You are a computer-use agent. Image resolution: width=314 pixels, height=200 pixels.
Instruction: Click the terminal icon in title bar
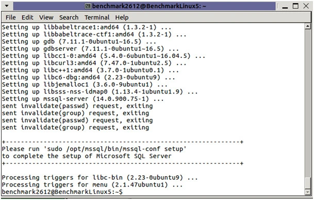(88, 6)
